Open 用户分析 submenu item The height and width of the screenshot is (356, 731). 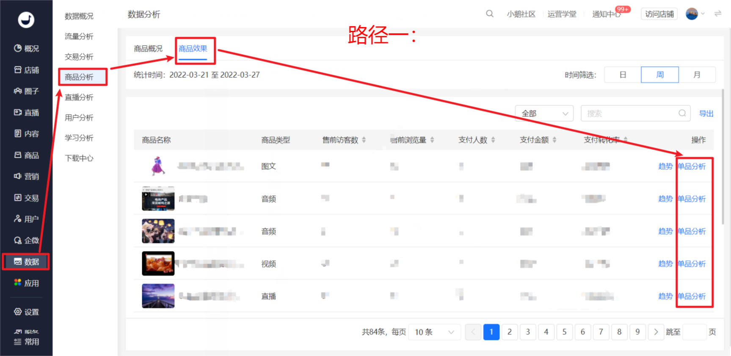tap(79, 118)
